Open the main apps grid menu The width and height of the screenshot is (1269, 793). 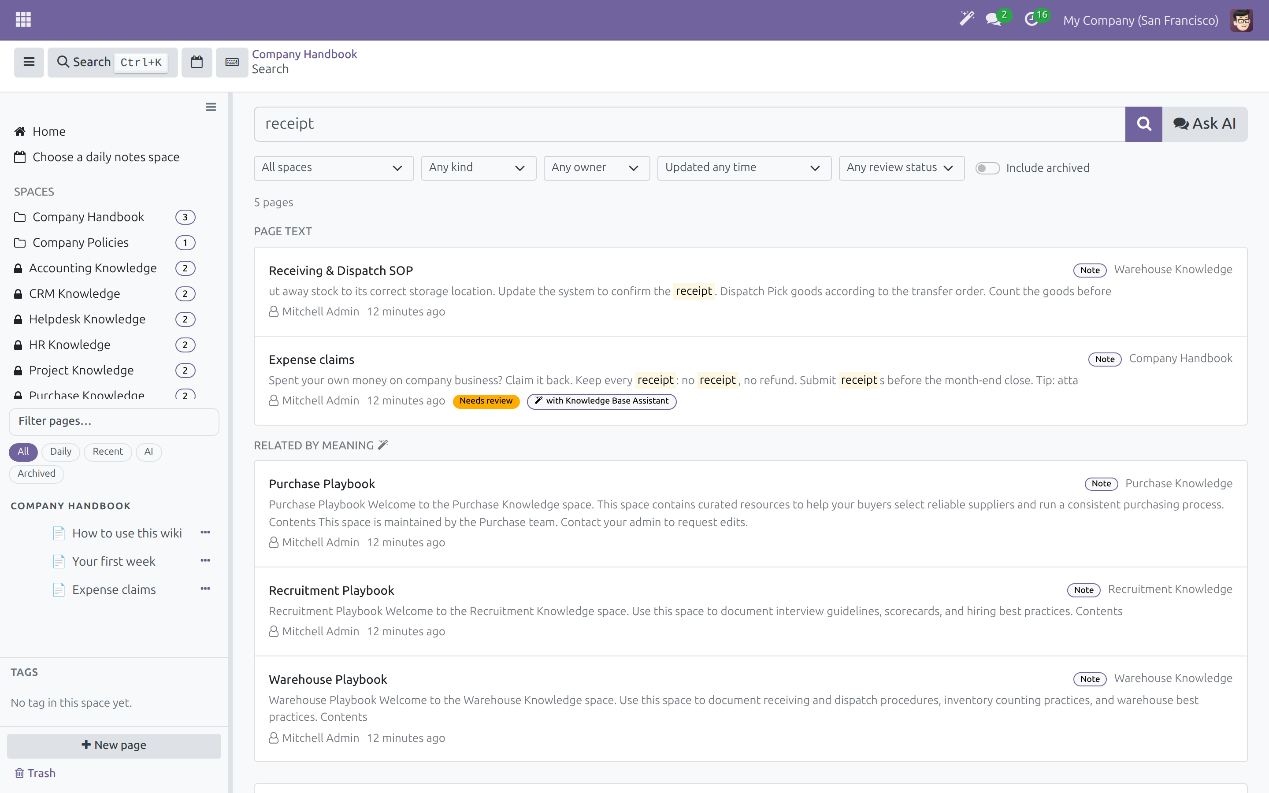[23, 20]
